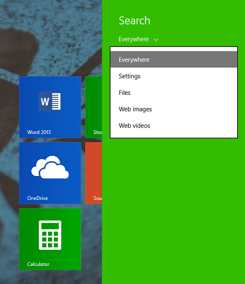Open the partly hidden Store tile
The image size is (245, 284).
click(x=94, y=107)
